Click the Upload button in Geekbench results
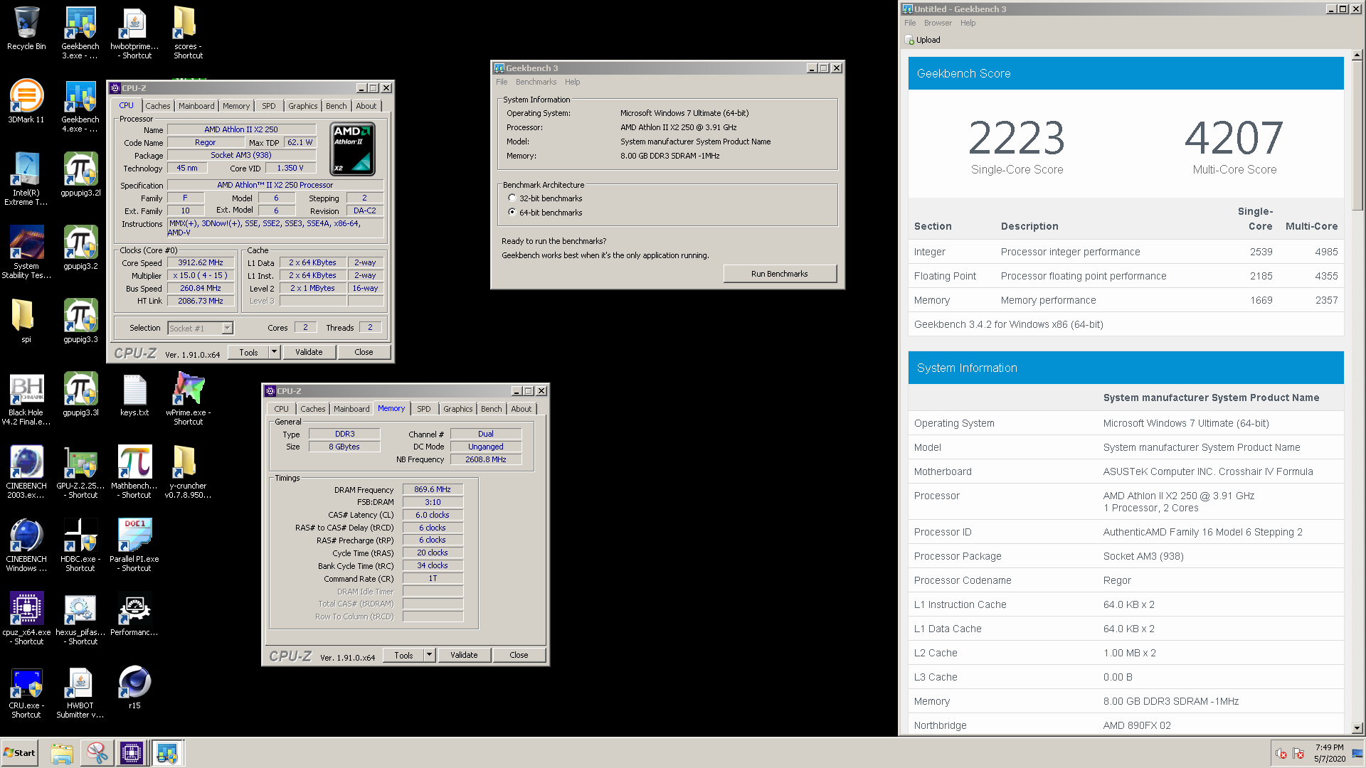 [x=923, y=40]
